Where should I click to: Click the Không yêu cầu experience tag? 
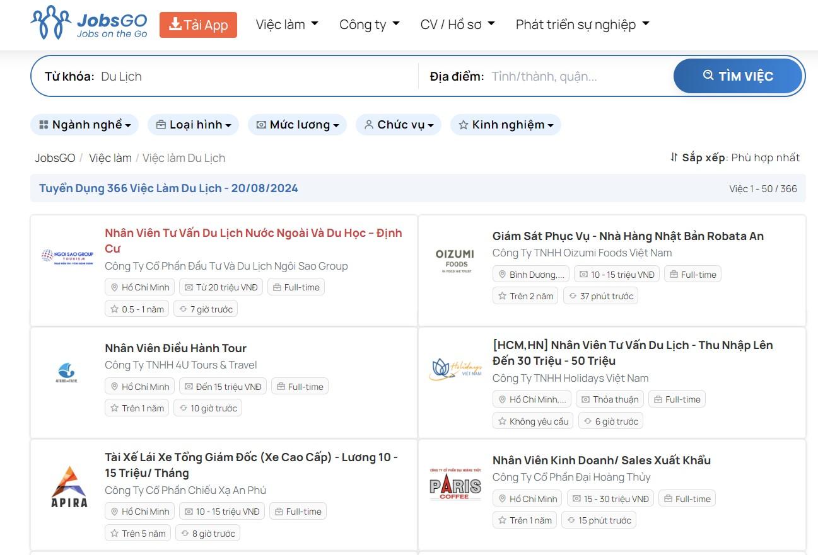533,421
